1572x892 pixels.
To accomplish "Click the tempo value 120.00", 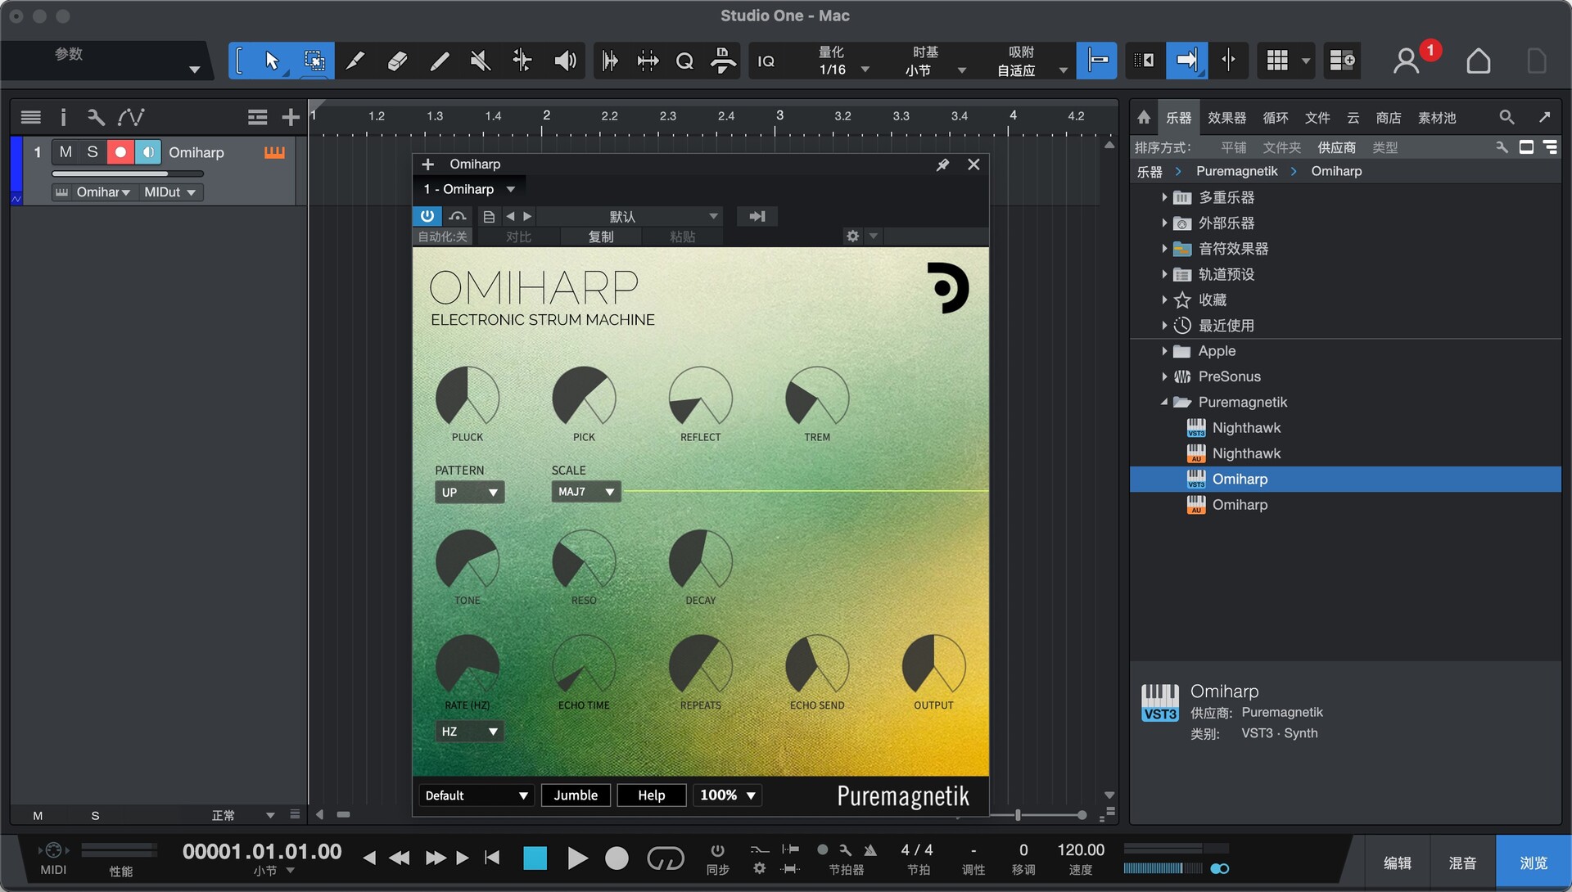I will pos(1081,850).
